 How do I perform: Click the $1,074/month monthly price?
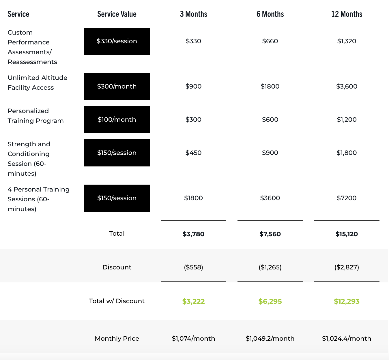(193, 338)
